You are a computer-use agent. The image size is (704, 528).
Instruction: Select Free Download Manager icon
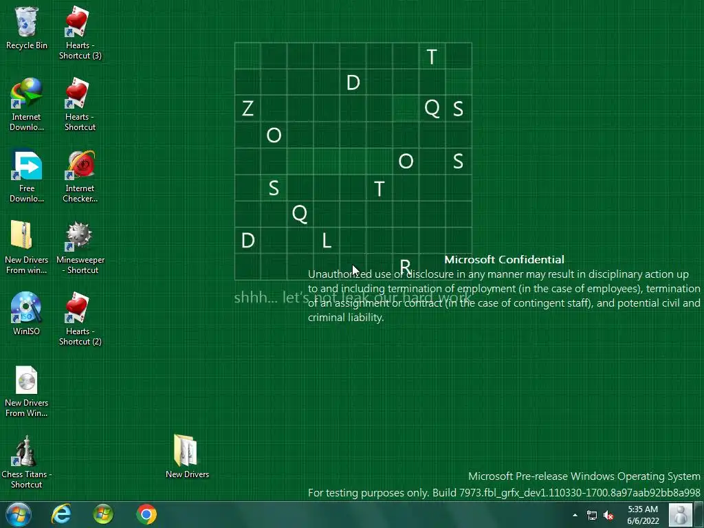(27, 177)
